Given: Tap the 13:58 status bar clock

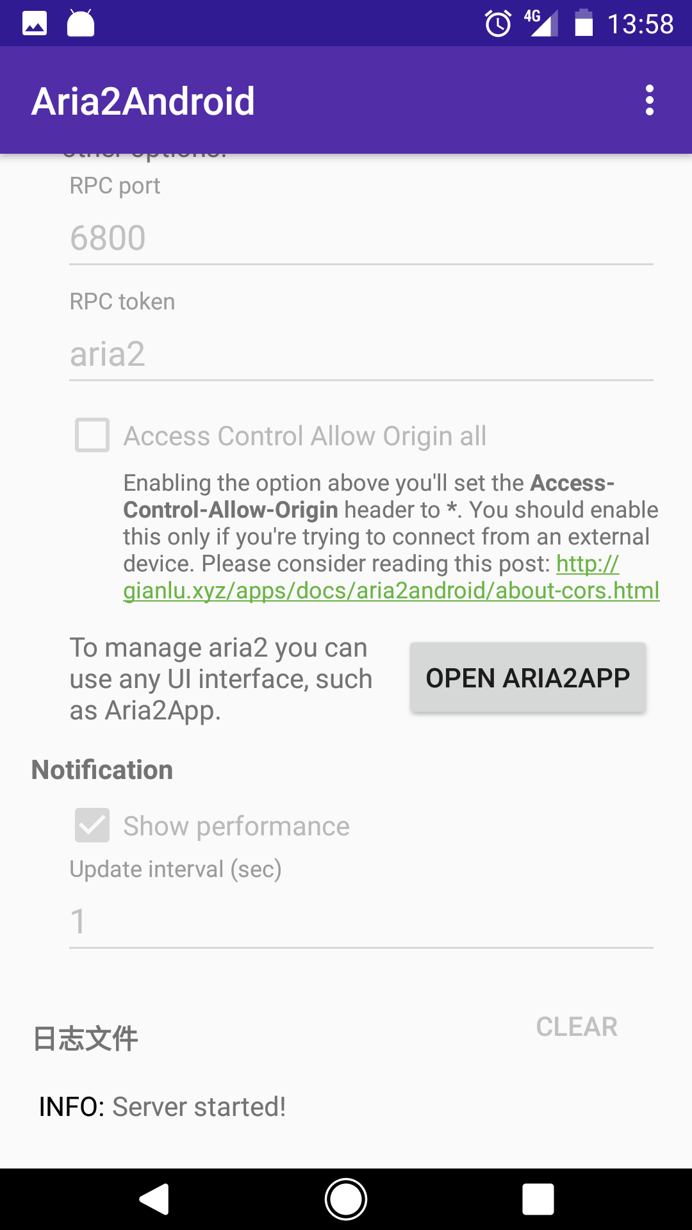Looking at the screenshot, I should (x=640, y=24).
